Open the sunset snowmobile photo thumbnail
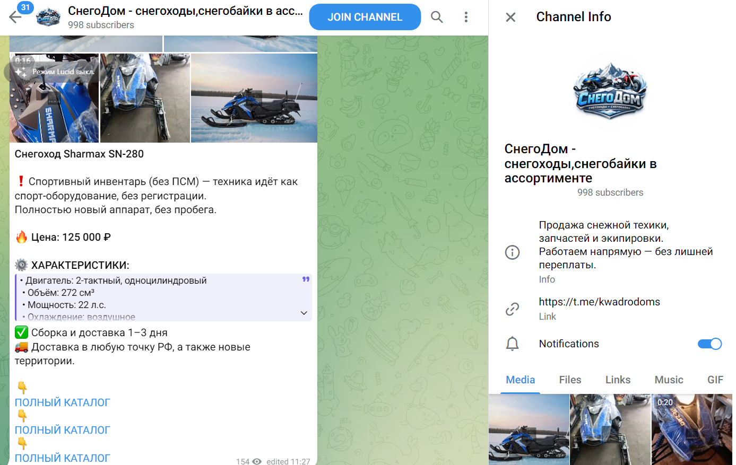736x465 pixels. (x=254, y=98)
